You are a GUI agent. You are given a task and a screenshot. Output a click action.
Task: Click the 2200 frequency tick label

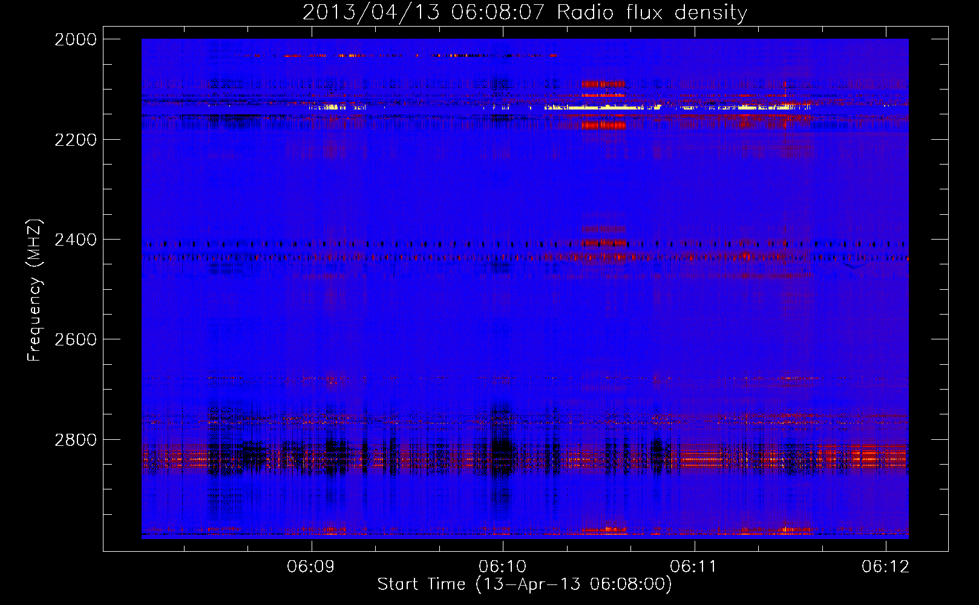[x=76, y=140]
